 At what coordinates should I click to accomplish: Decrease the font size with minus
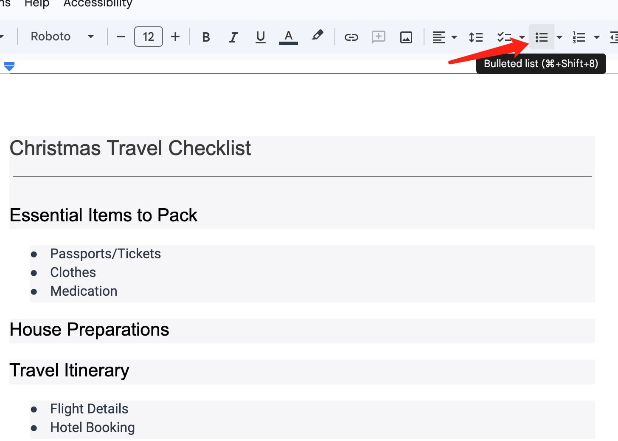(x=121, y=37)
